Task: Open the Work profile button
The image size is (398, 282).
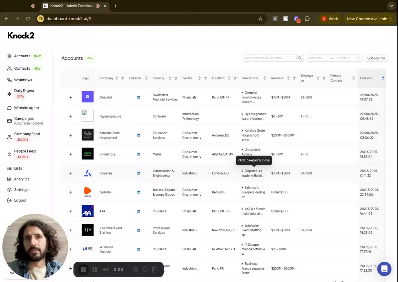Action: (x=330, y=19)
